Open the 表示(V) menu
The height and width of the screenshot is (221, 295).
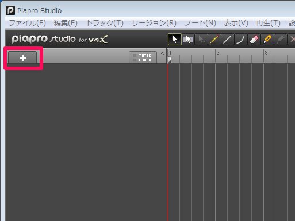tap(236, 23)
